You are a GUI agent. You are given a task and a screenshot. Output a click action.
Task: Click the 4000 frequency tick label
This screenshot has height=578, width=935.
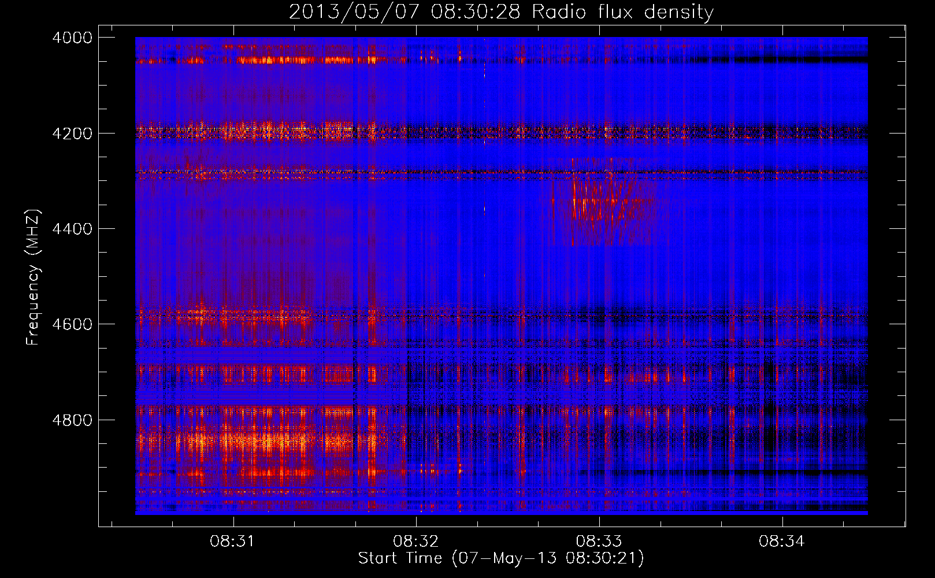(x=72, y=38)
